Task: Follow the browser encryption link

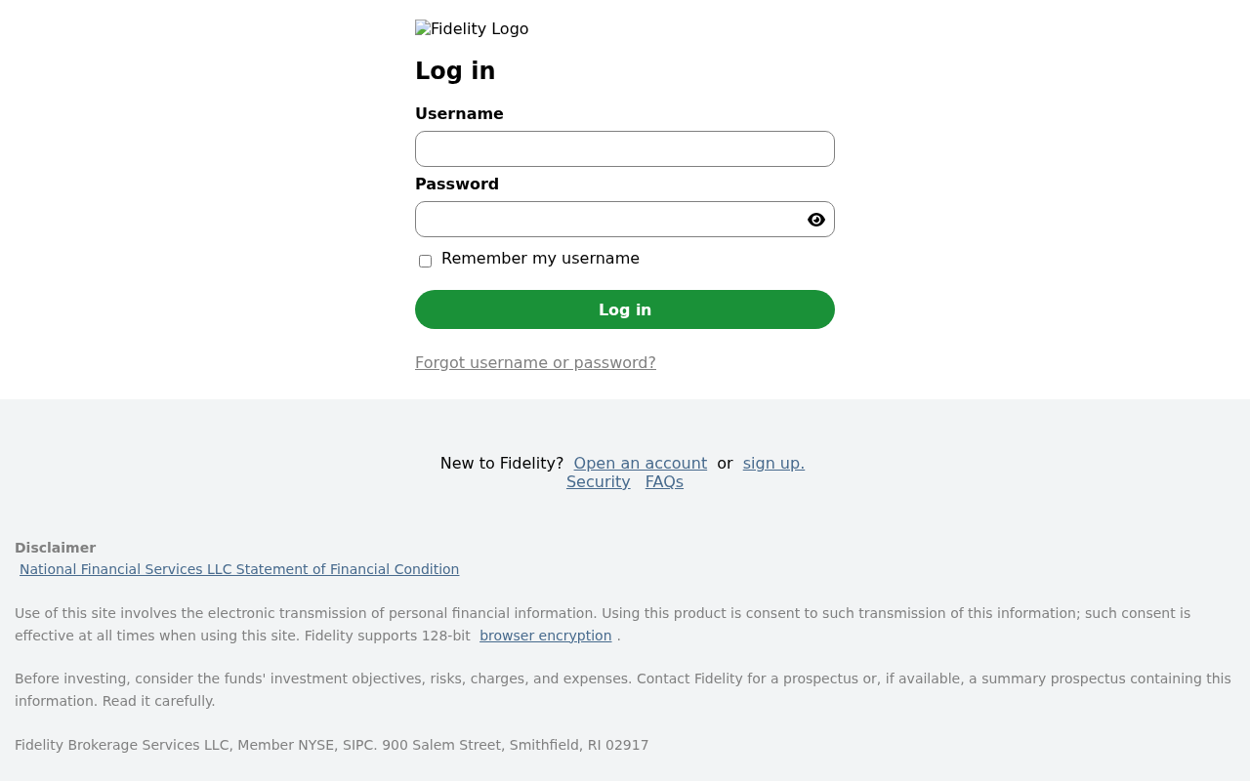Action: tap(546, 636)
